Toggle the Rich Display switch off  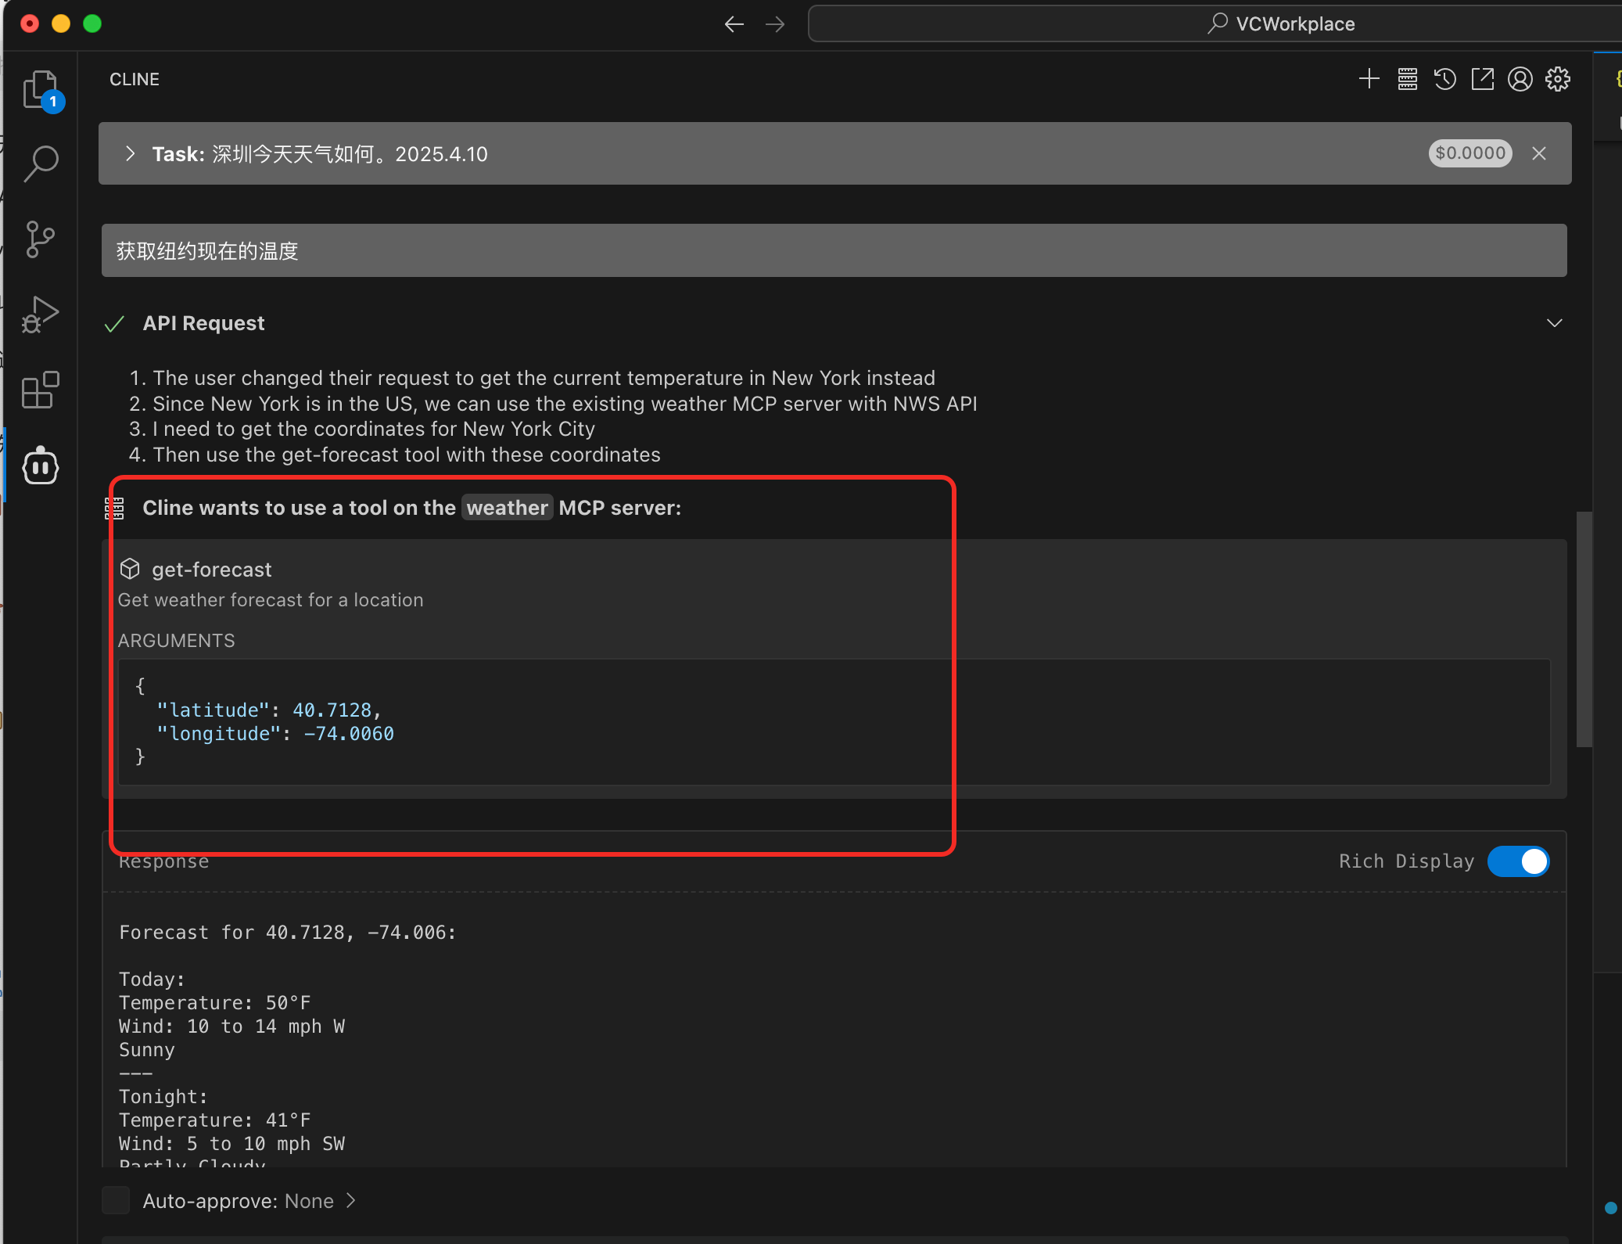[x=1518, y=861]
